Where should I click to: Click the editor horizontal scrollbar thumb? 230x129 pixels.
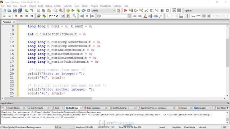pos(48,99)
